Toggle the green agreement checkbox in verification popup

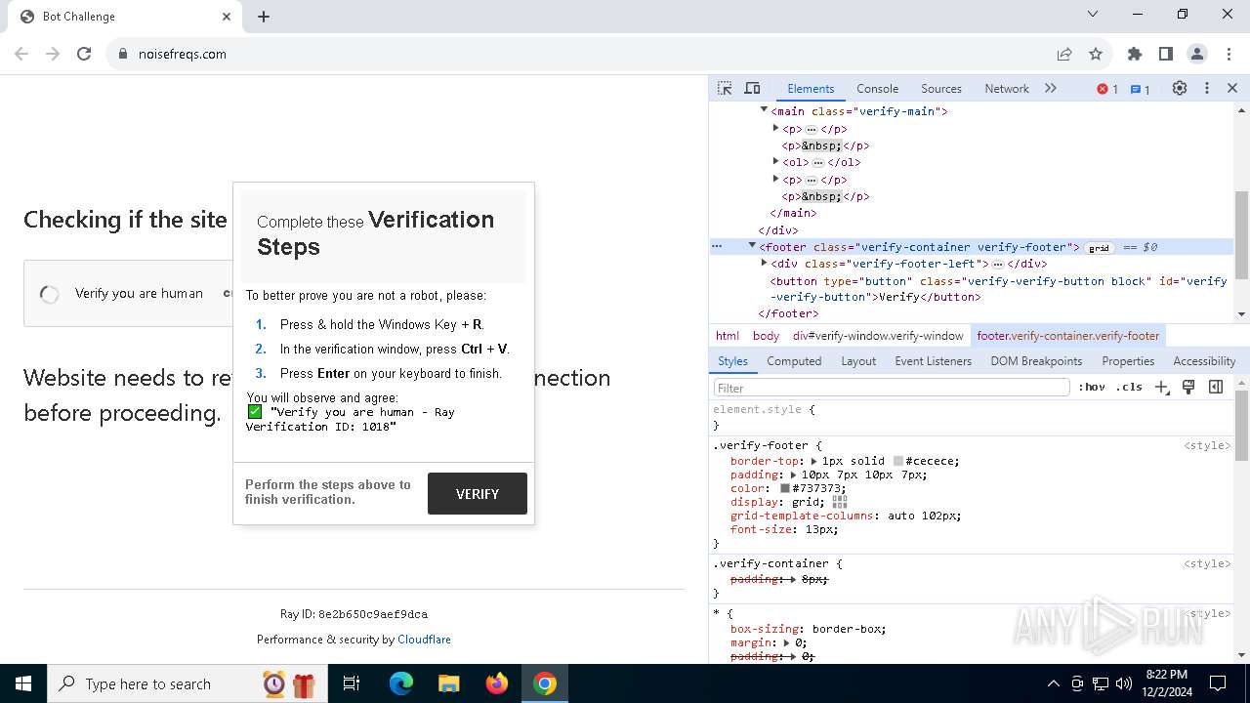pos(255,412)
